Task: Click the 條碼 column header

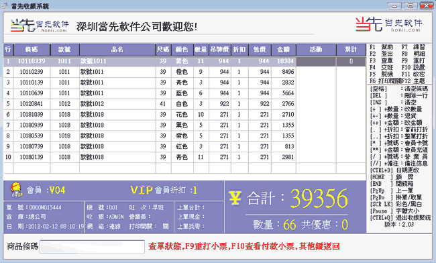Action: coord(32,50)
